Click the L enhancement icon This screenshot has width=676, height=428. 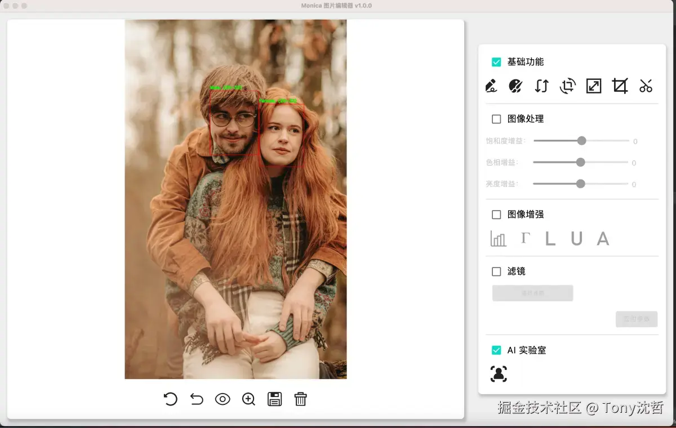[550, 239]
